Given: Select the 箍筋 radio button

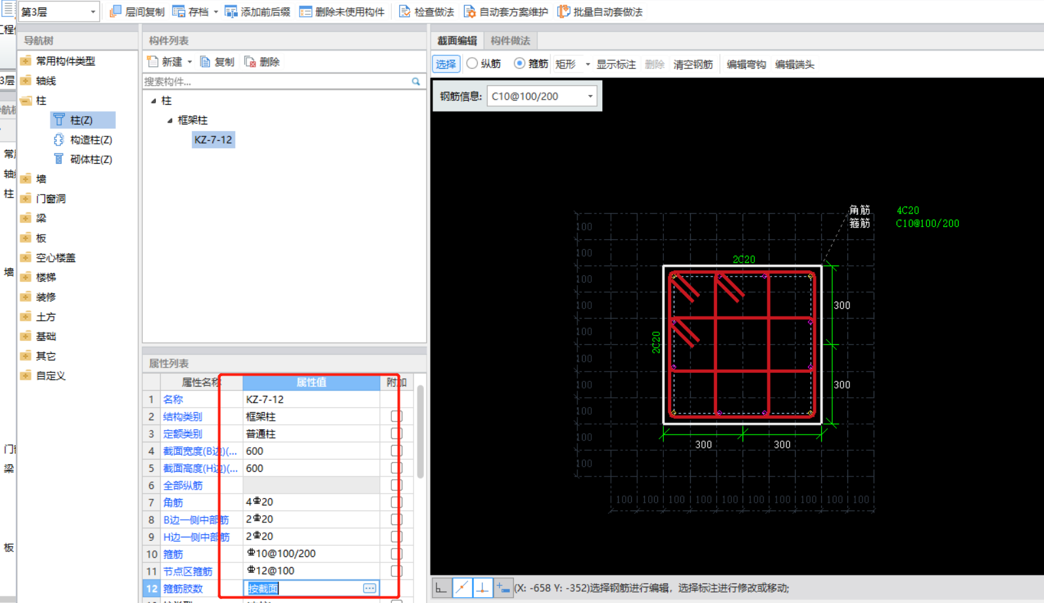Looking at the screenshot, I should (x=519, y=64).
